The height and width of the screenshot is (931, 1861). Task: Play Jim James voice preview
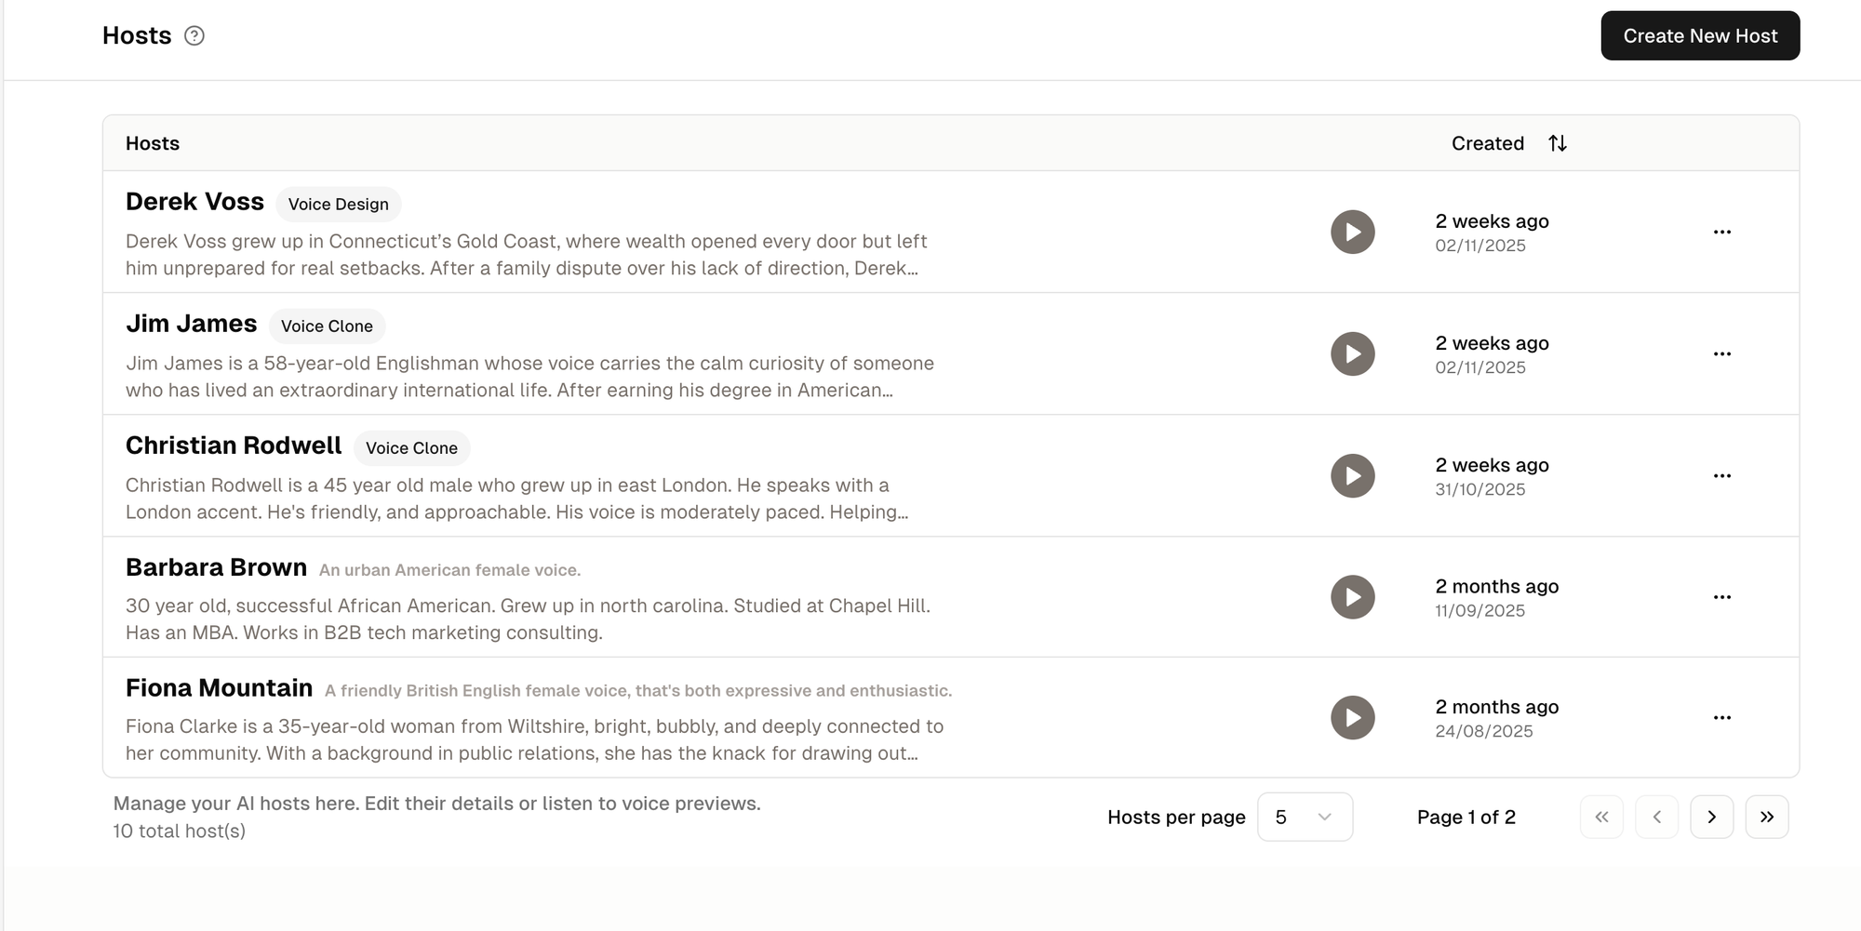click(x=1352, y=353)
